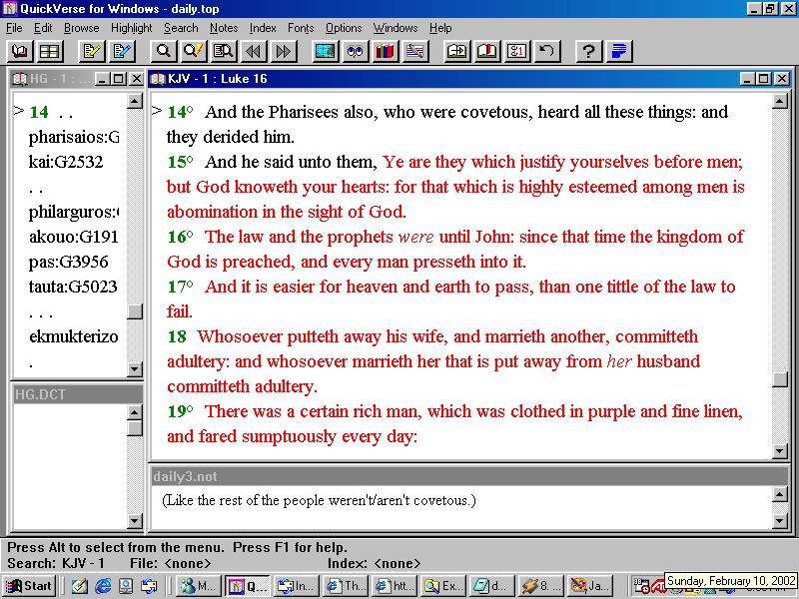Click the daily3.not notes scroll down arrow
This screenshot has height=599, width=799.
tap(780, 520)
